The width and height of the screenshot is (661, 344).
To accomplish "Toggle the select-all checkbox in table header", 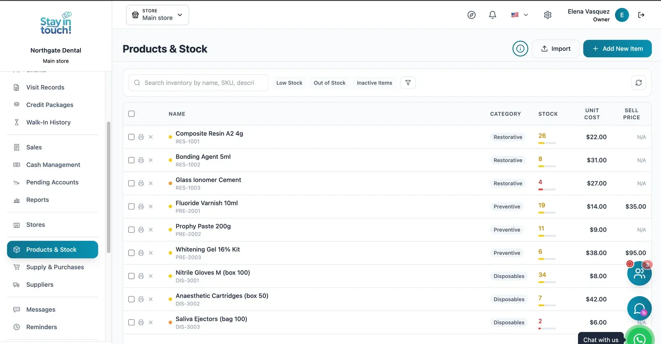I will pos(131,114).
